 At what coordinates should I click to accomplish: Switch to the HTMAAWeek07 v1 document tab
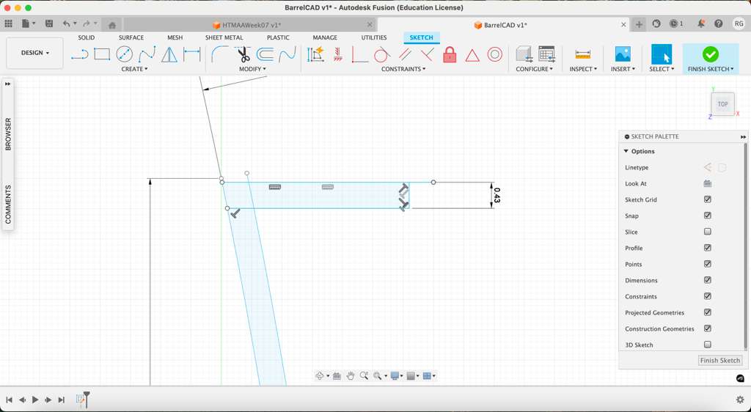tap(252, 25)
